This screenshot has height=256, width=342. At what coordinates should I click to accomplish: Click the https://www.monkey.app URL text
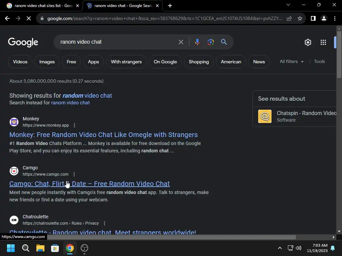(x=45, y=125)
